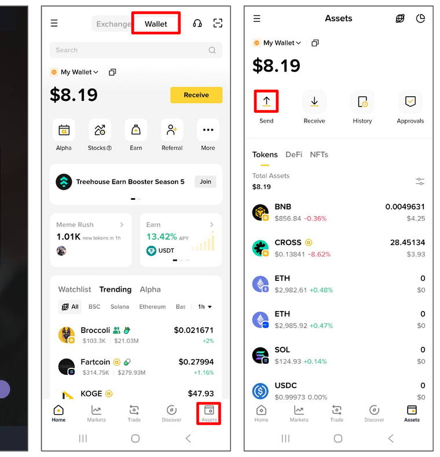440x457 pixels.
Task: Tap the customer support headset icon
Action: point(197,23)
